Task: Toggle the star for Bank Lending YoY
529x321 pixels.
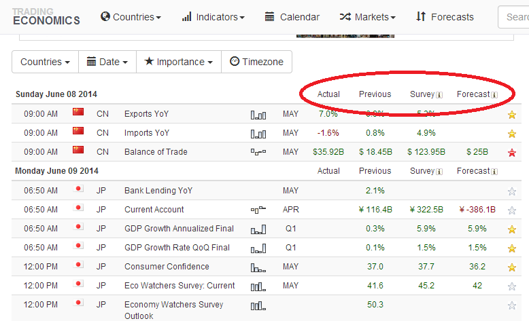Action: point(512,191)
